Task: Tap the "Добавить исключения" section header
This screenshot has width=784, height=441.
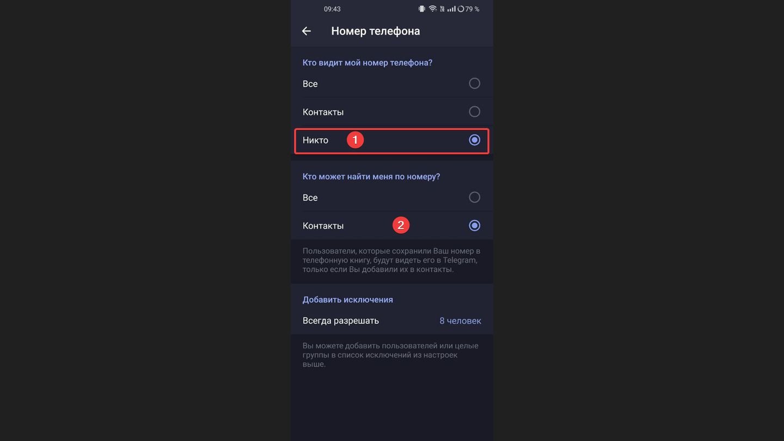Action: click(348, 299)
